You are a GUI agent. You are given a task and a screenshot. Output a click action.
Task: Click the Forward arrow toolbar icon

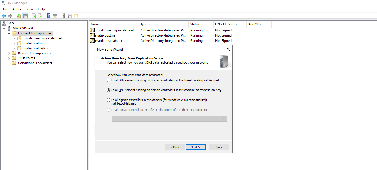[x=10, y=16]
